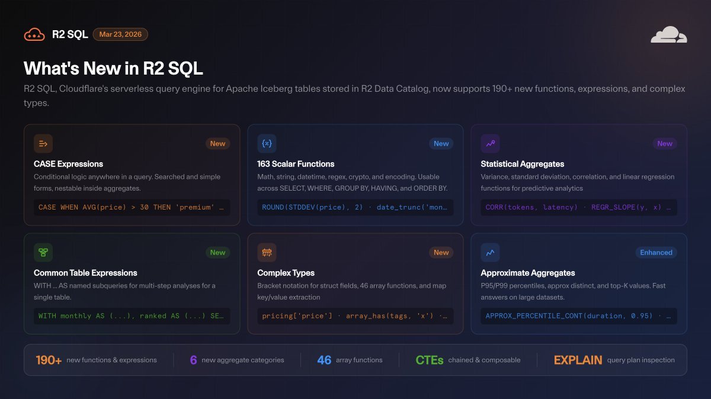Click the CASE Expressions card icon

coord(43,143)
